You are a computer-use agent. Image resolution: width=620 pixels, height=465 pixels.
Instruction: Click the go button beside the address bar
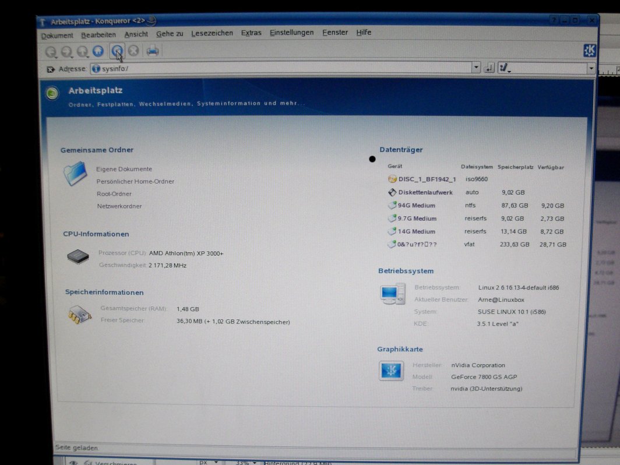[489, 68]
